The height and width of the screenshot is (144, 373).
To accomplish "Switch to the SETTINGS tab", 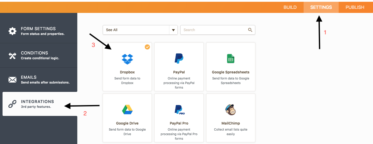I will (321, 7).
